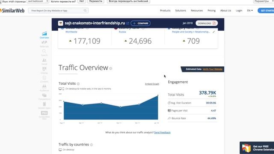Open the site via external link icon
This screenshot has height=154, width=274.
pyautogui.click(x=128, y=23)
